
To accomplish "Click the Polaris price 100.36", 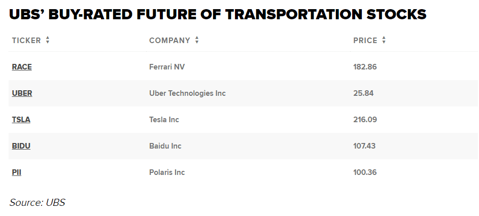I will (365, 172).
